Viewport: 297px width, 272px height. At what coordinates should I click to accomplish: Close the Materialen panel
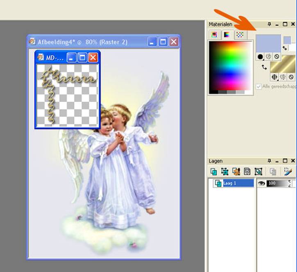tap(293, 24)
